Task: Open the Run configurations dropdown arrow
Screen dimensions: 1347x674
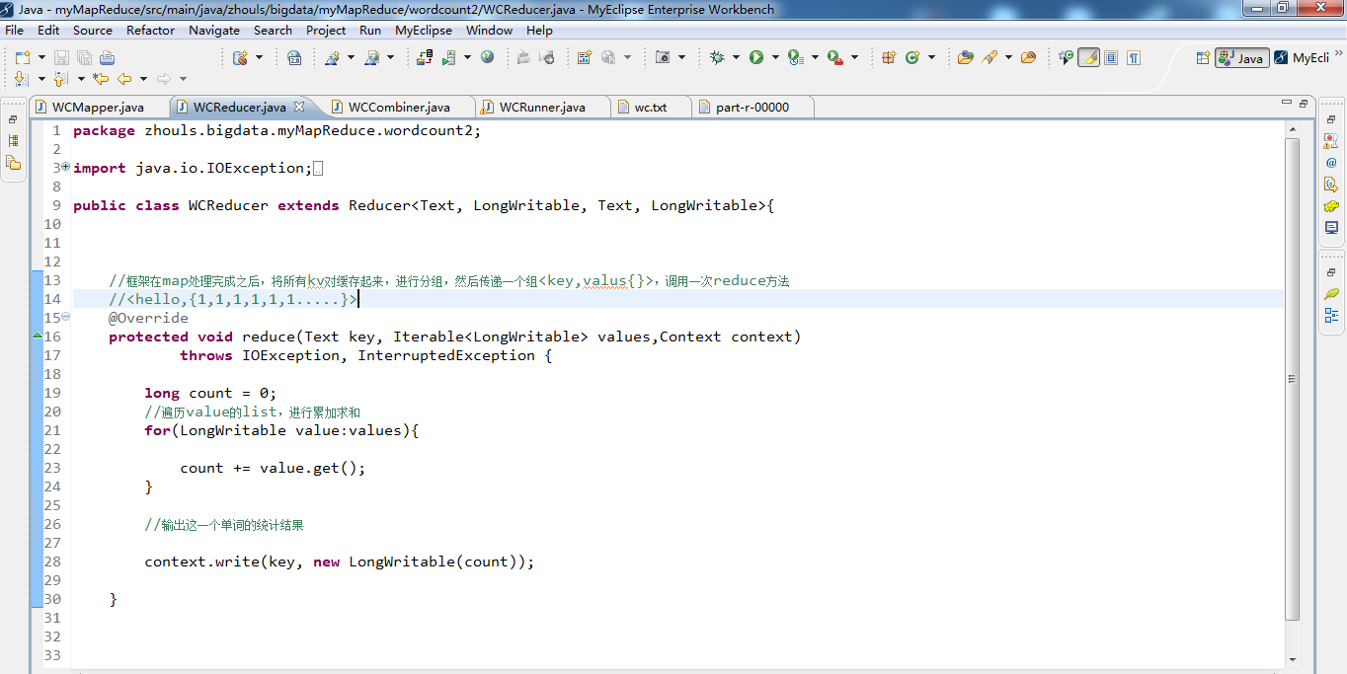Action: click(x=775, y=57)
